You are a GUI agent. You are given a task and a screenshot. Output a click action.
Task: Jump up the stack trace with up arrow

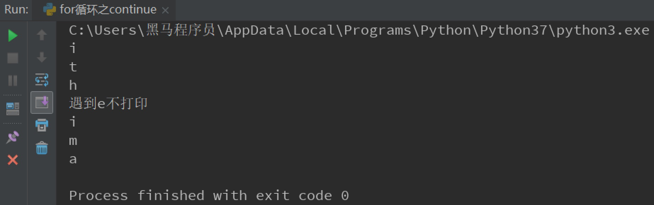point(42,35)
